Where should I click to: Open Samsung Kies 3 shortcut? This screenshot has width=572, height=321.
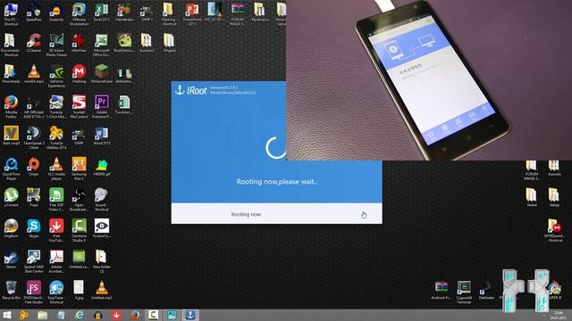tap(79, 169)
